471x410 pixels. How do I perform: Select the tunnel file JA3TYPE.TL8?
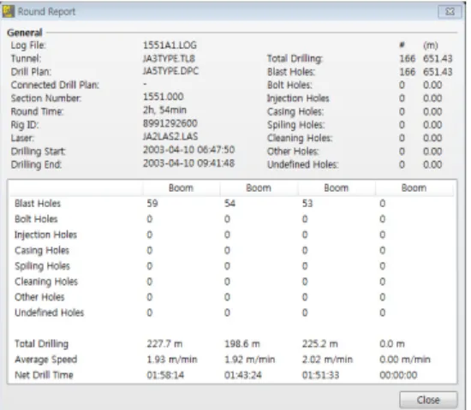169,58
